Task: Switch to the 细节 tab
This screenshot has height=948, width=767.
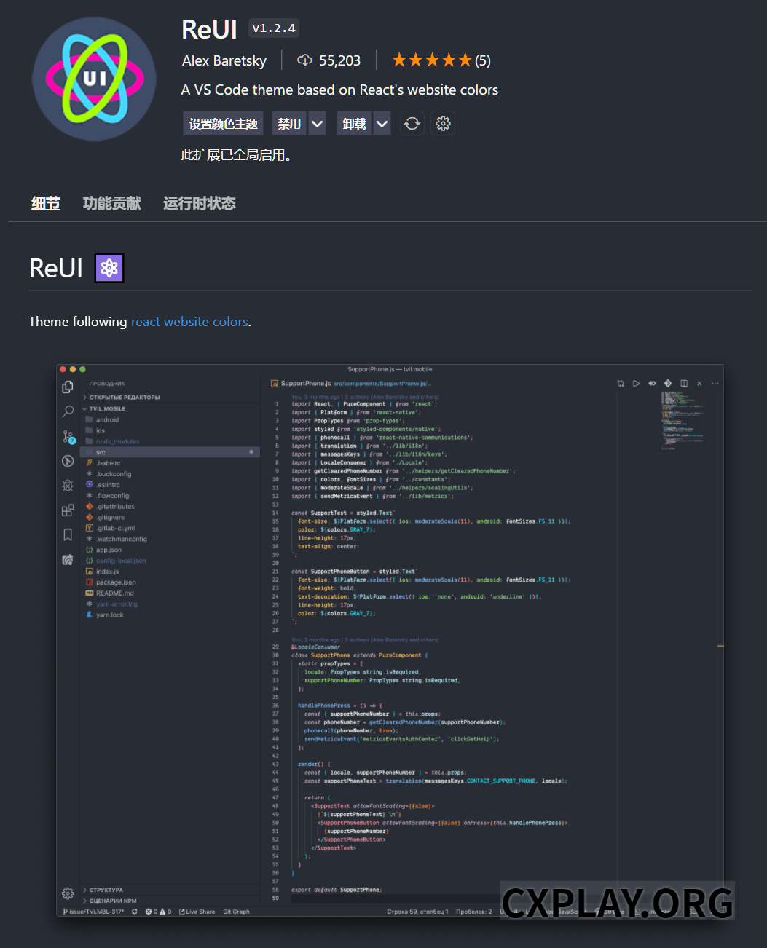Action: pyautogui.click(x=46, y=204)
